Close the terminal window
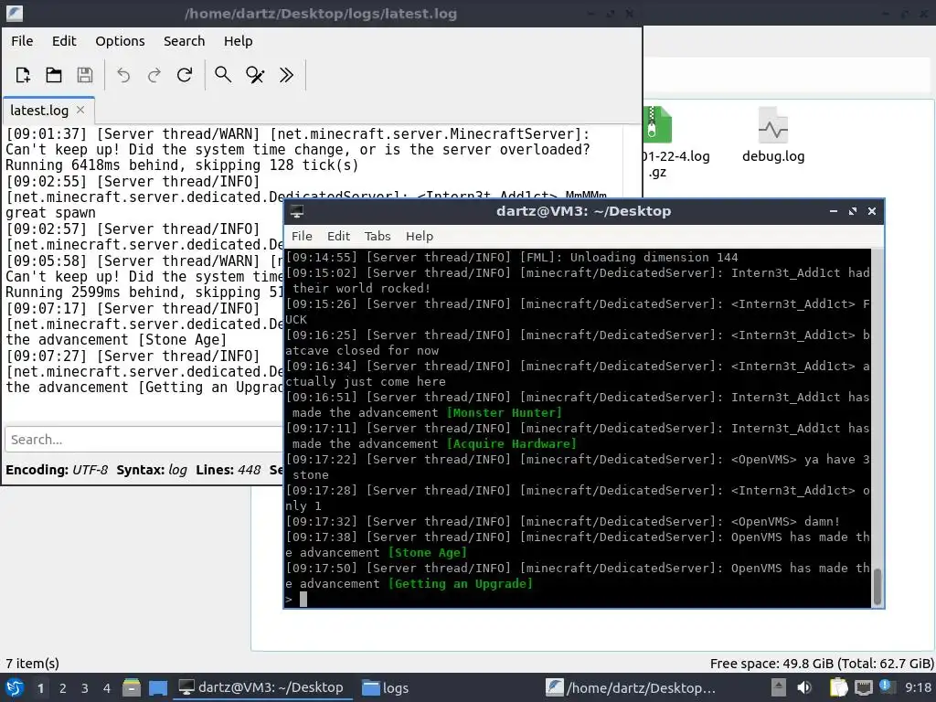 click(x=871, y=211)
